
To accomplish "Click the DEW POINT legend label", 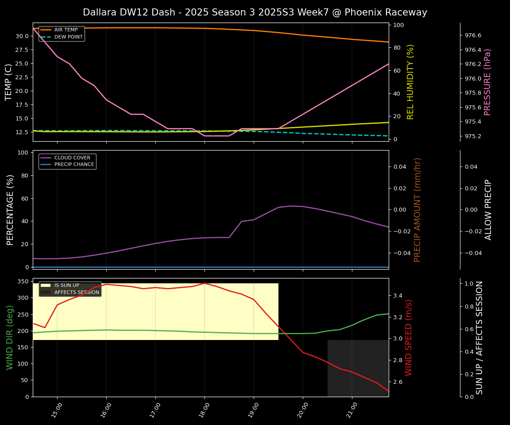I will click(69, 37).
